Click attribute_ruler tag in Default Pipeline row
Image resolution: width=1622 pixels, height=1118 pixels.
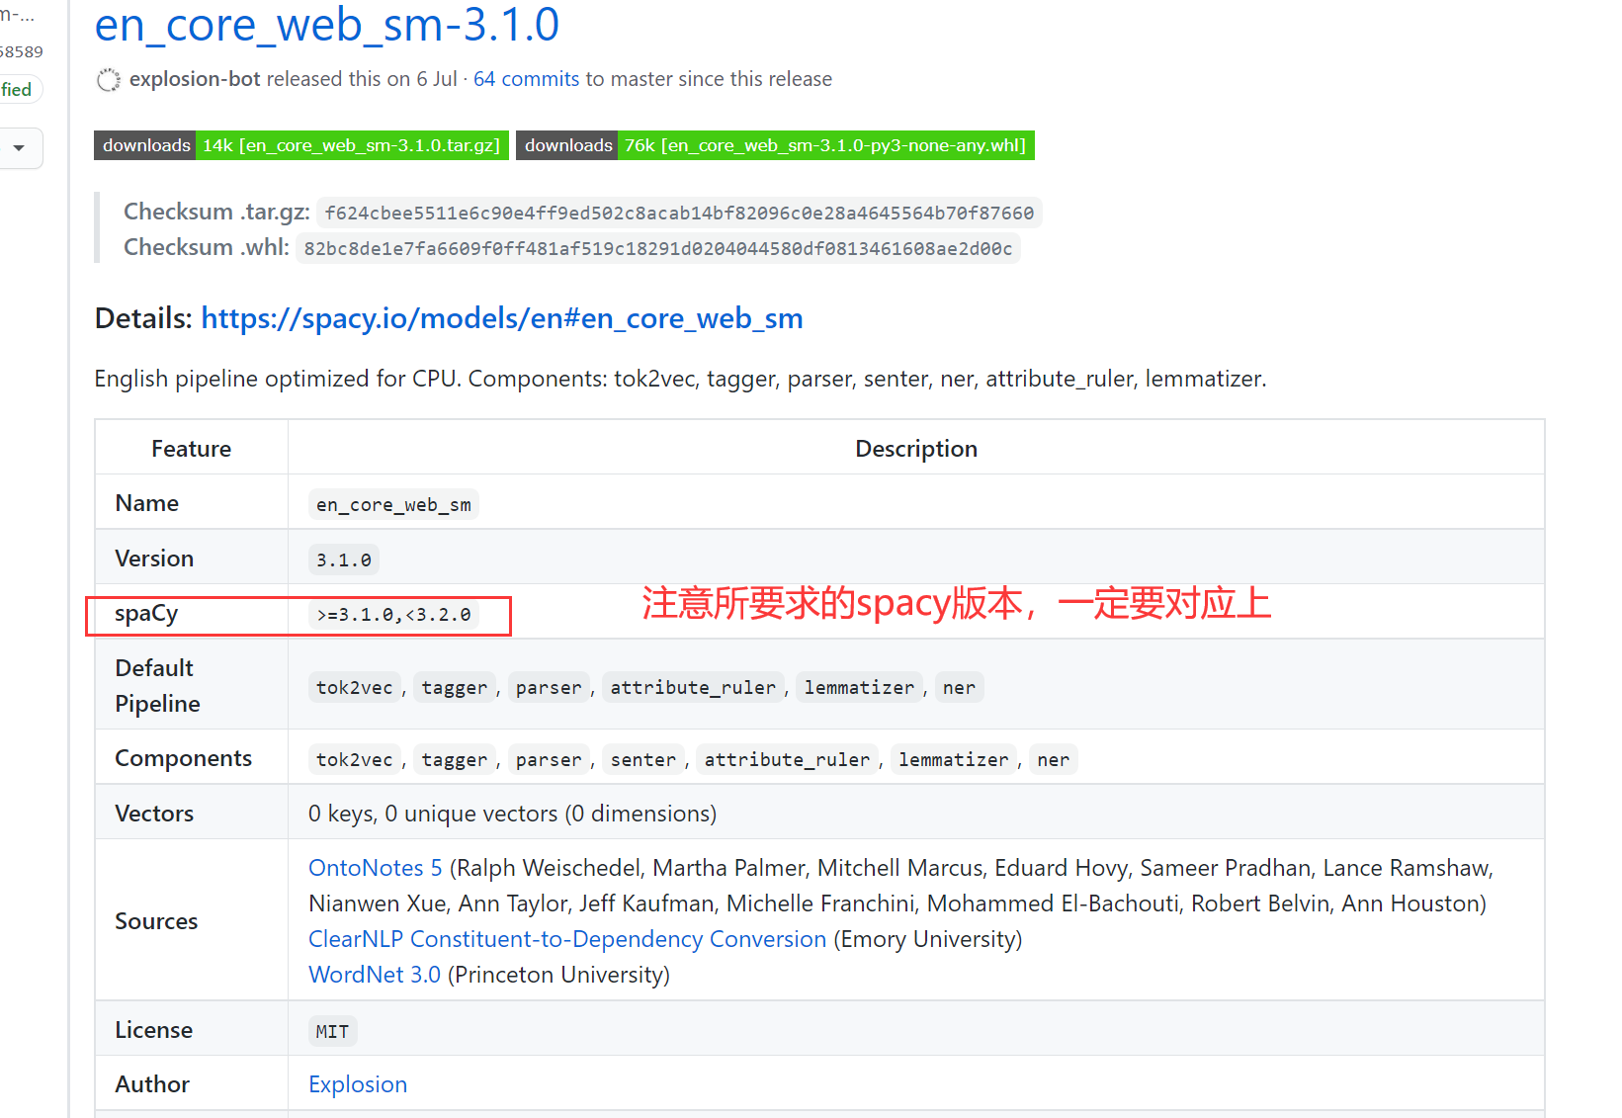[x=693, y=688]
